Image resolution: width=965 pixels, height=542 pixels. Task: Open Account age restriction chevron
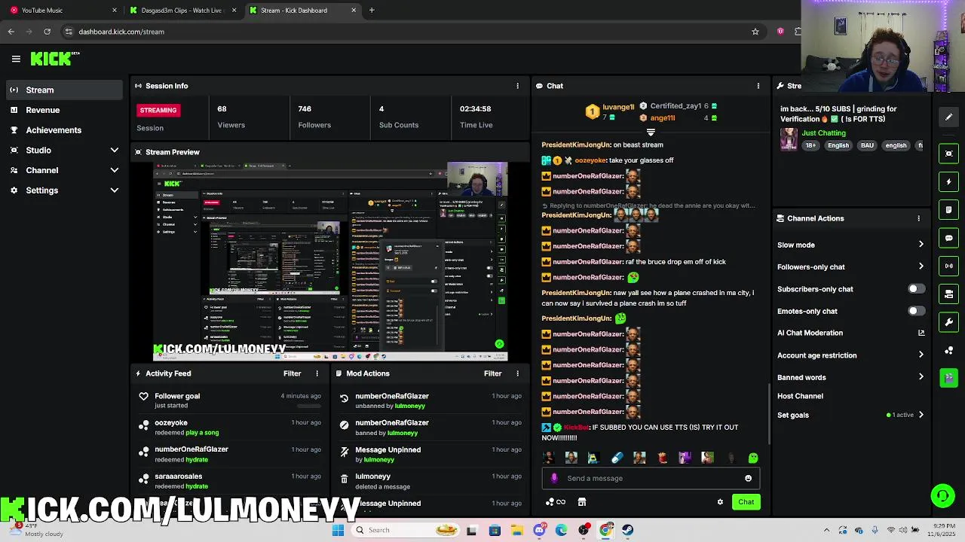point(921,355)
